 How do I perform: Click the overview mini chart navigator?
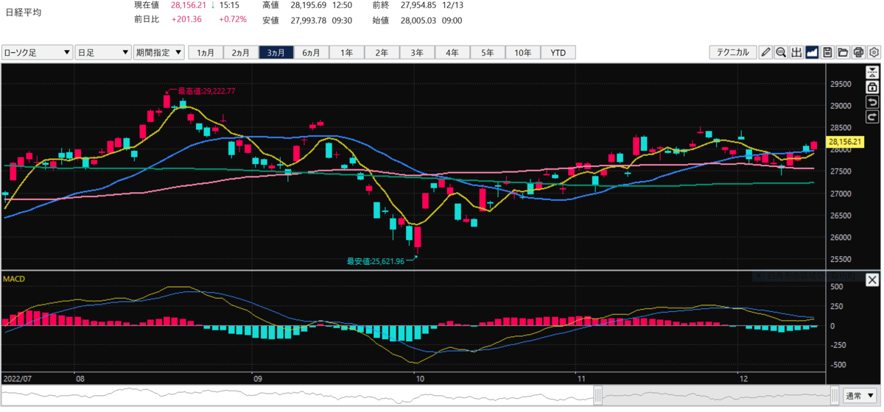(x=420, y=394)
